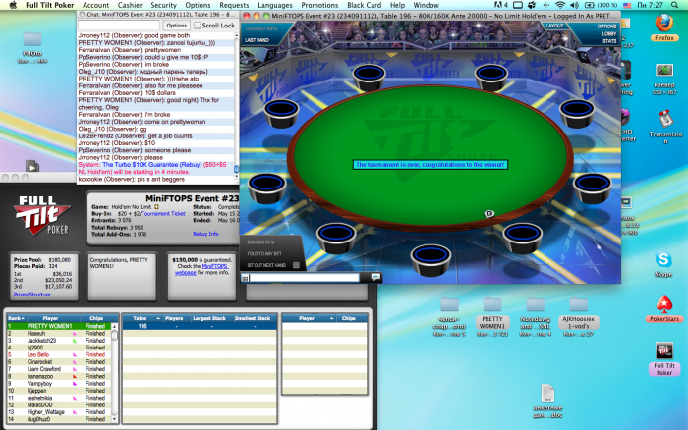Viewport: 688px width, 430px height.
Task: Open Spotlight search magnifier in the menu bar
Action: click(674, 5)
